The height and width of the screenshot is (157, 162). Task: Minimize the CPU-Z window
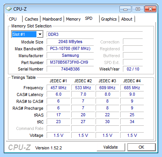coord(125,9)
